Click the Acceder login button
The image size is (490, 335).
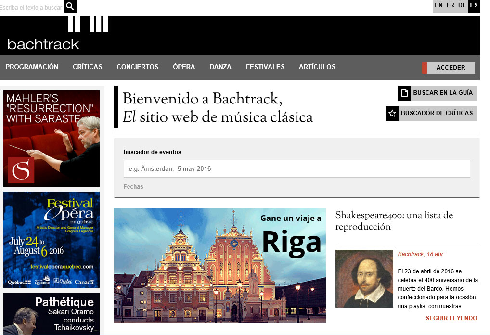click(449, 68)
